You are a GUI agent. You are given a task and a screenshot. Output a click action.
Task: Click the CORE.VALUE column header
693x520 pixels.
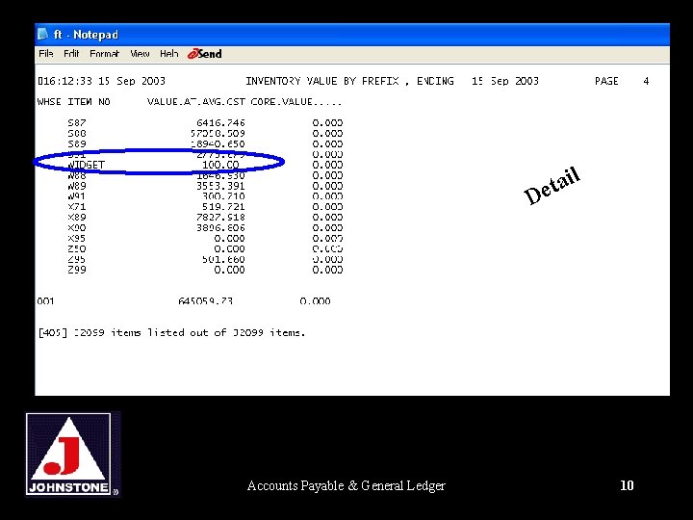(x=296, y=102)
